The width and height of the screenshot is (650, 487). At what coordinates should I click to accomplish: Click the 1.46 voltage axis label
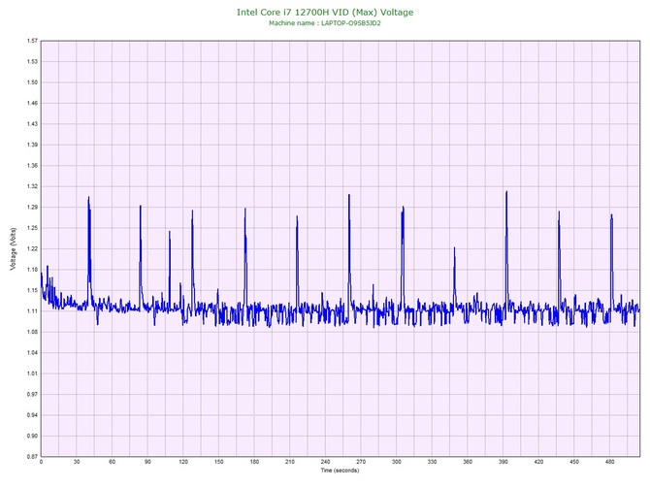point(32,103)
